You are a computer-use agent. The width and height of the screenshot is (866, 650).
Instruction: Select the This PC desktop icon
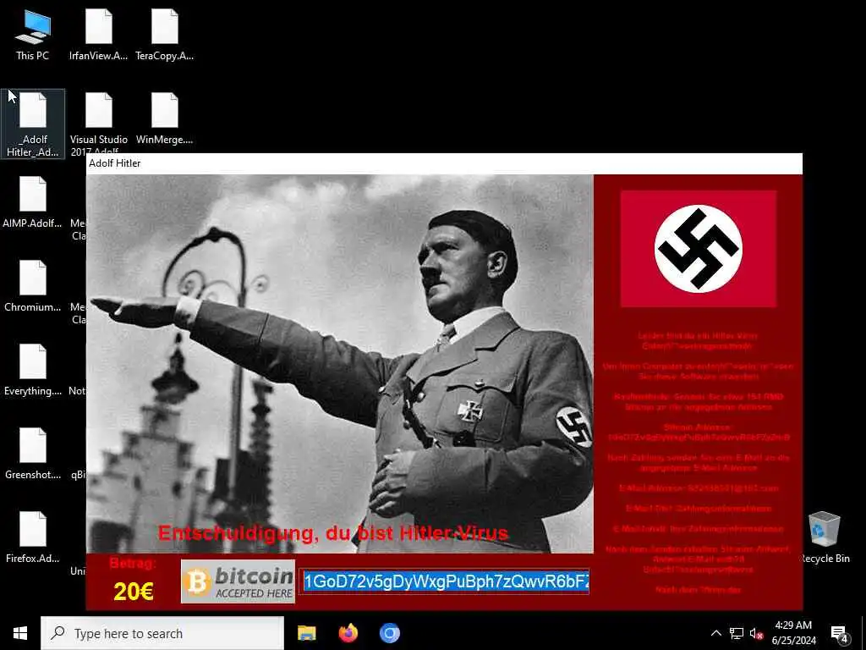pos(33,34)
